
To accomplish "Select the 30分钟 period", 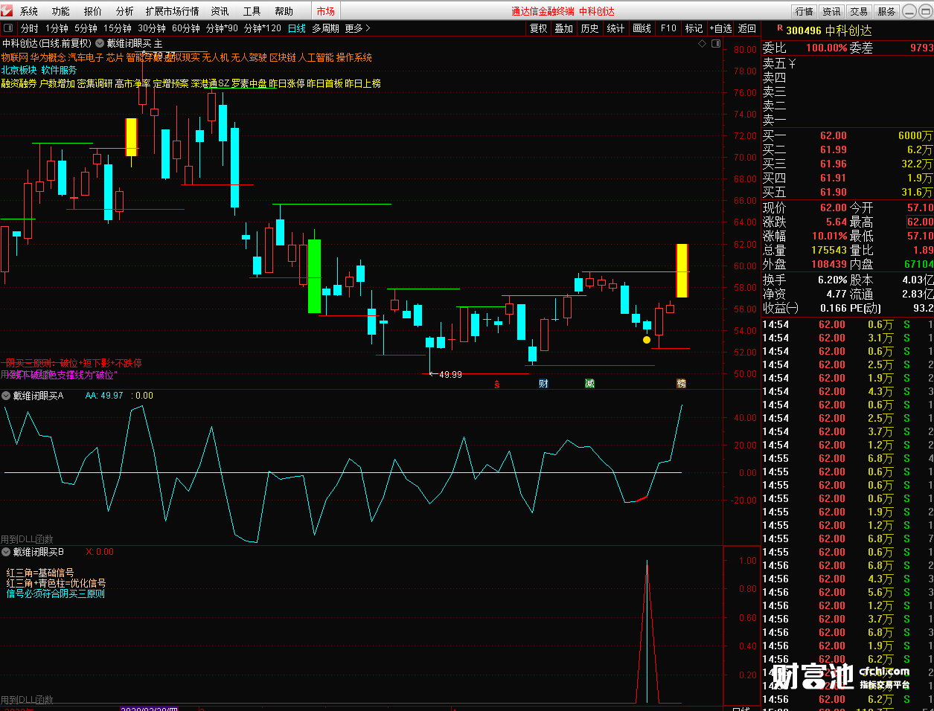I will [152, 28].
